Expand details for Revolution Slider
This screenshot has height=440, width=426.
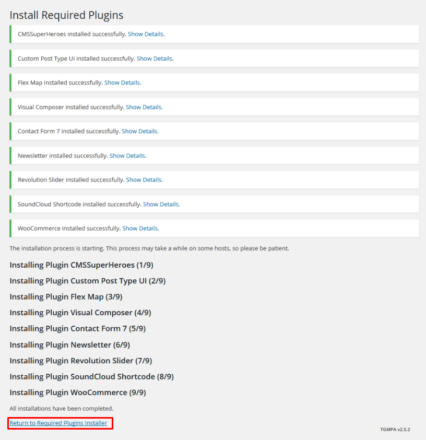[144, 180]
